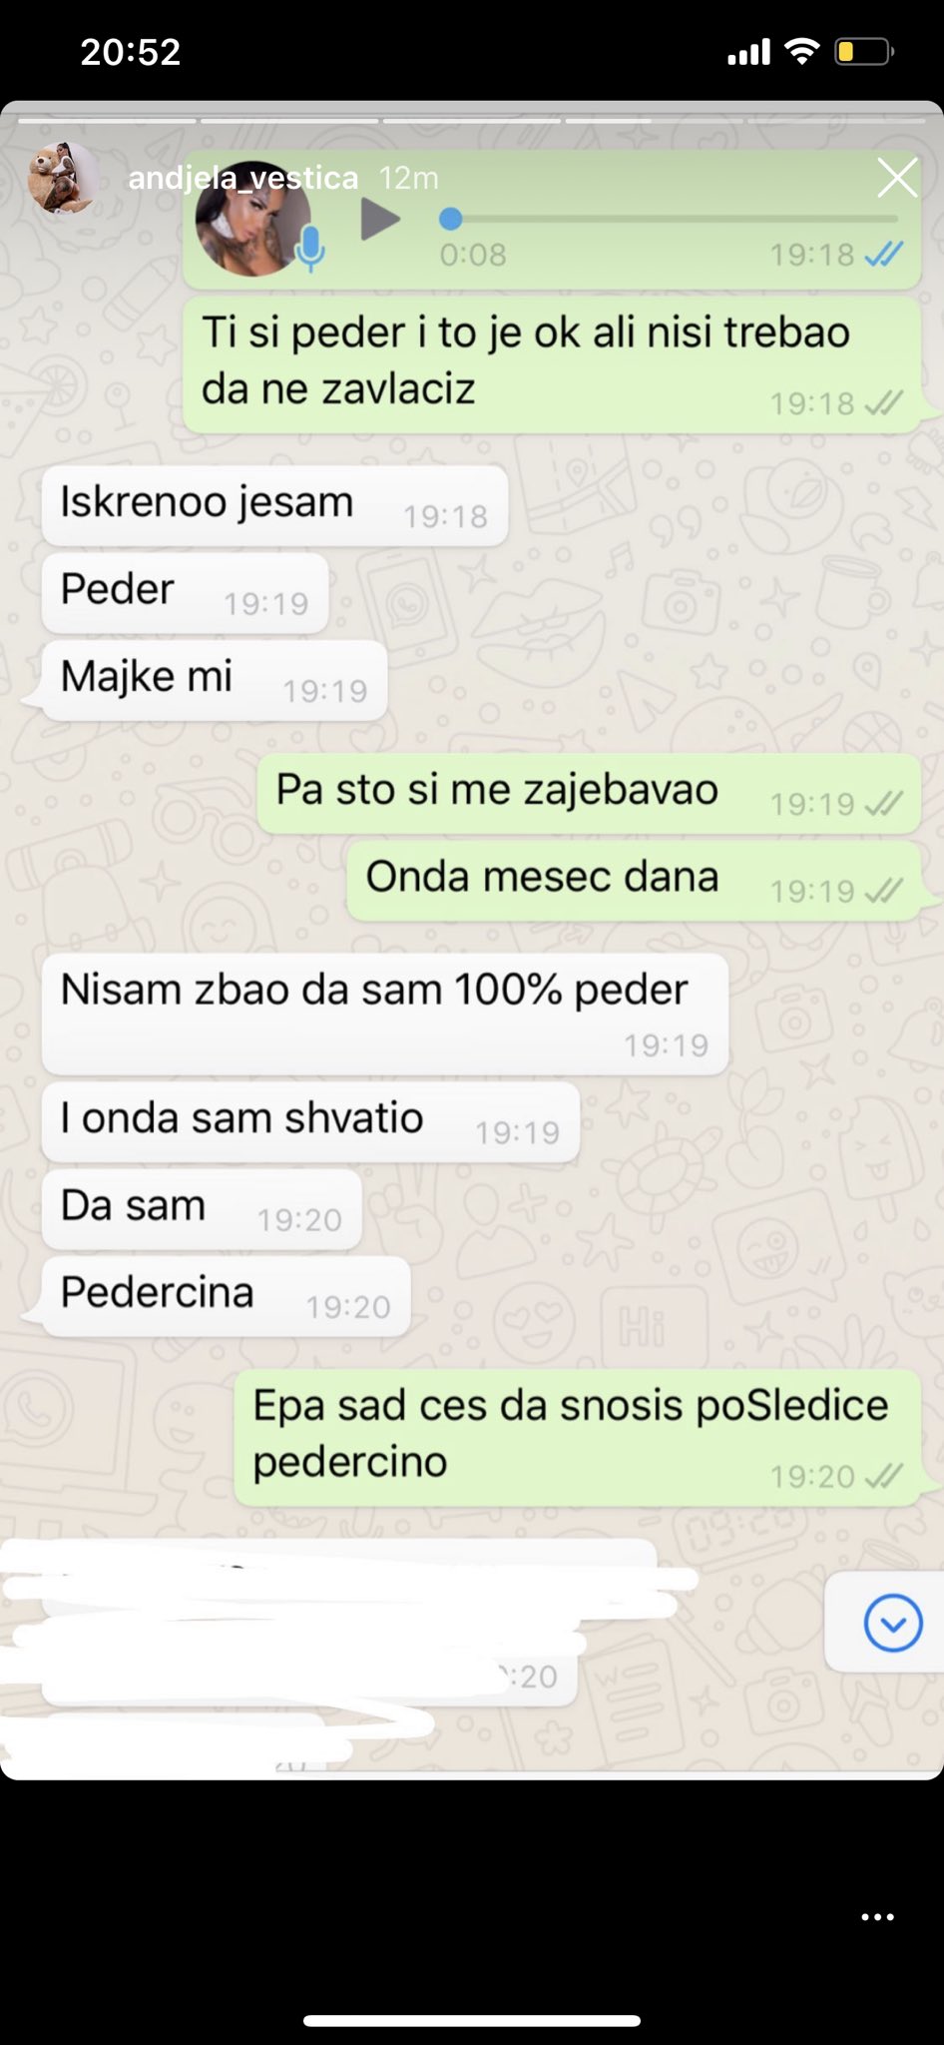Viewport: 944px width, 2045px height.
Task: Tap the 'Iskrenoo jesam' message bubble
Action: pyautogui.click(x=274, y=505)
